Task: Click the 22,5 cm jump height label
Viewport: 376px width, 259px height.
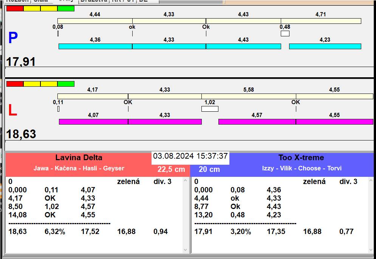Action: pyautogui.click(x=171, y=169)
